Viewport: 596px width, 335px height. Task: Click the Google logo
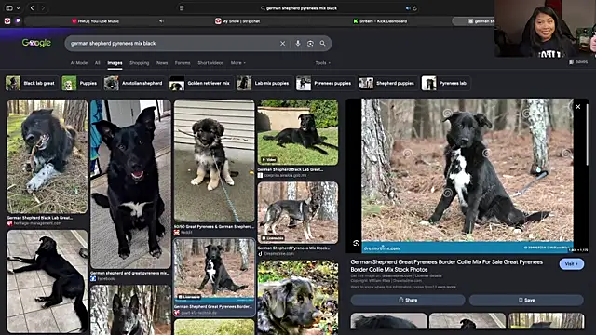[36, 43]
